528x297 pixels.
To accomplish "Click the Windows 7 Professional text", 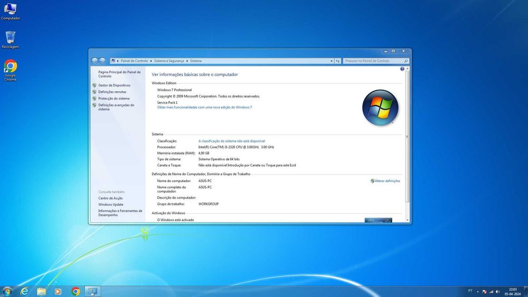I will [x=174, y=90].
